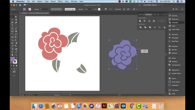Open the Window menu

coord(74,2)
